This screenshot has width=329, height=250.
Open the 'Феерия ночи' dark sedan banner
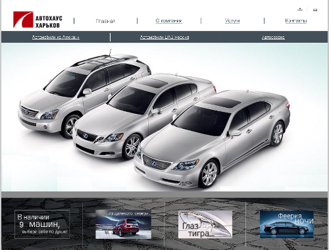287,224
